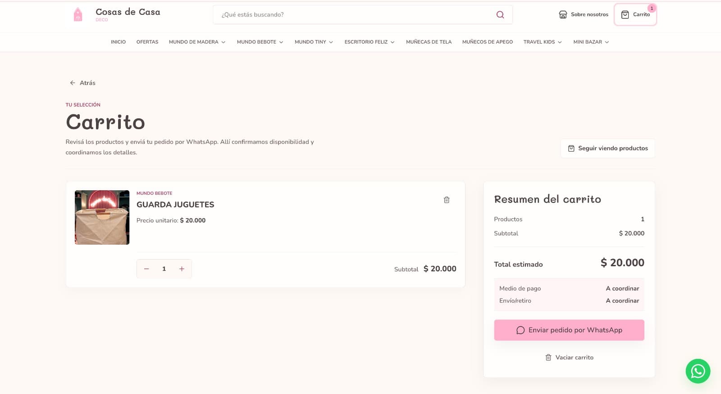Go back using the Atrás arrow
721x394 pixels.
[x=82, y=83]
